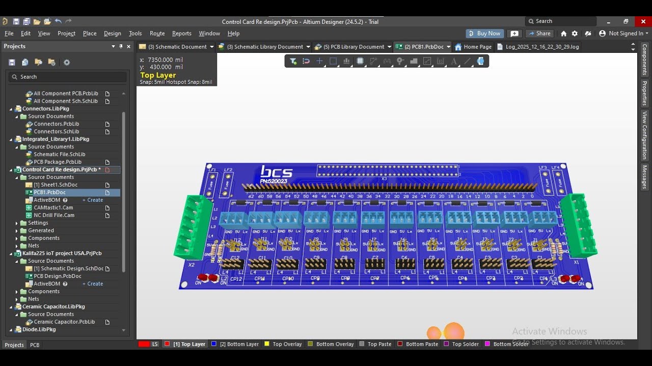Viewport: 652px width, 366px height.
Task: Click the save icon in title bar
Action: click(16, 21)
